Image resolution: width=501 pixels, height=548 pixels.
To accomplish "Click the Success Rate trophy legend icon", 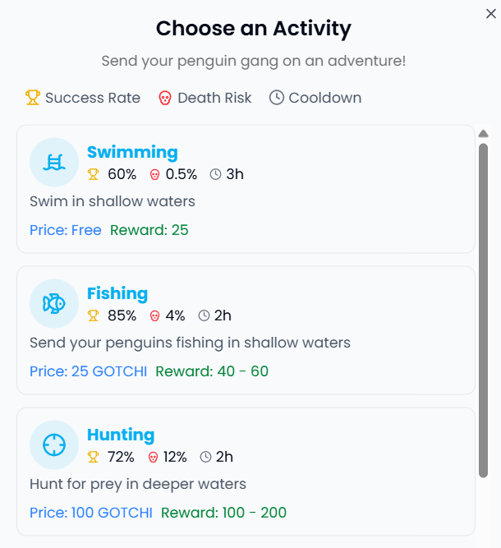I will click(x=33, y=98).
